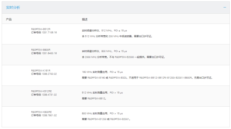Select order number 1338.7801.02
Viewport: 231px width, 129px height.
click(x=44, y=115)
